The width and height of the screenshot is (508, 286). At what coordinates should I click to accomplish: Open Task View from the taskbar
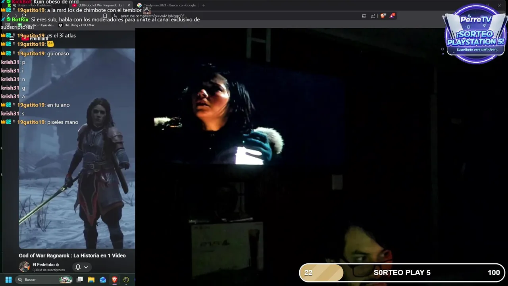80,280
